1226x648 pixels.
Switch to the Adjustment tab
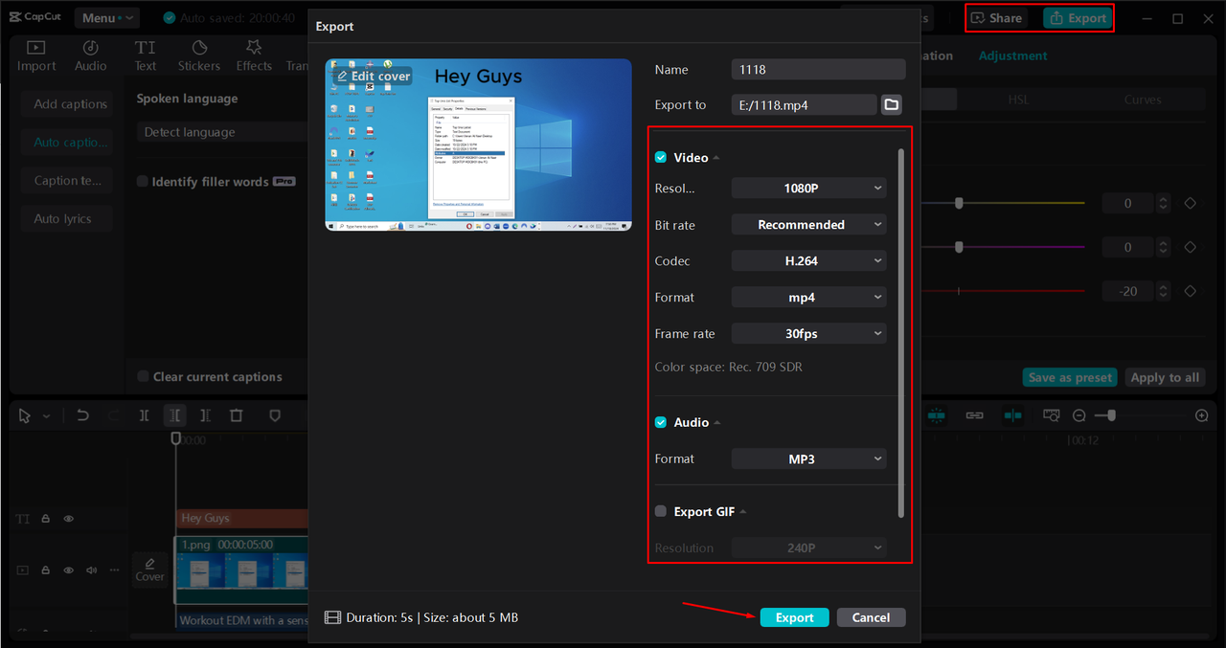[x=1012, y=56]
